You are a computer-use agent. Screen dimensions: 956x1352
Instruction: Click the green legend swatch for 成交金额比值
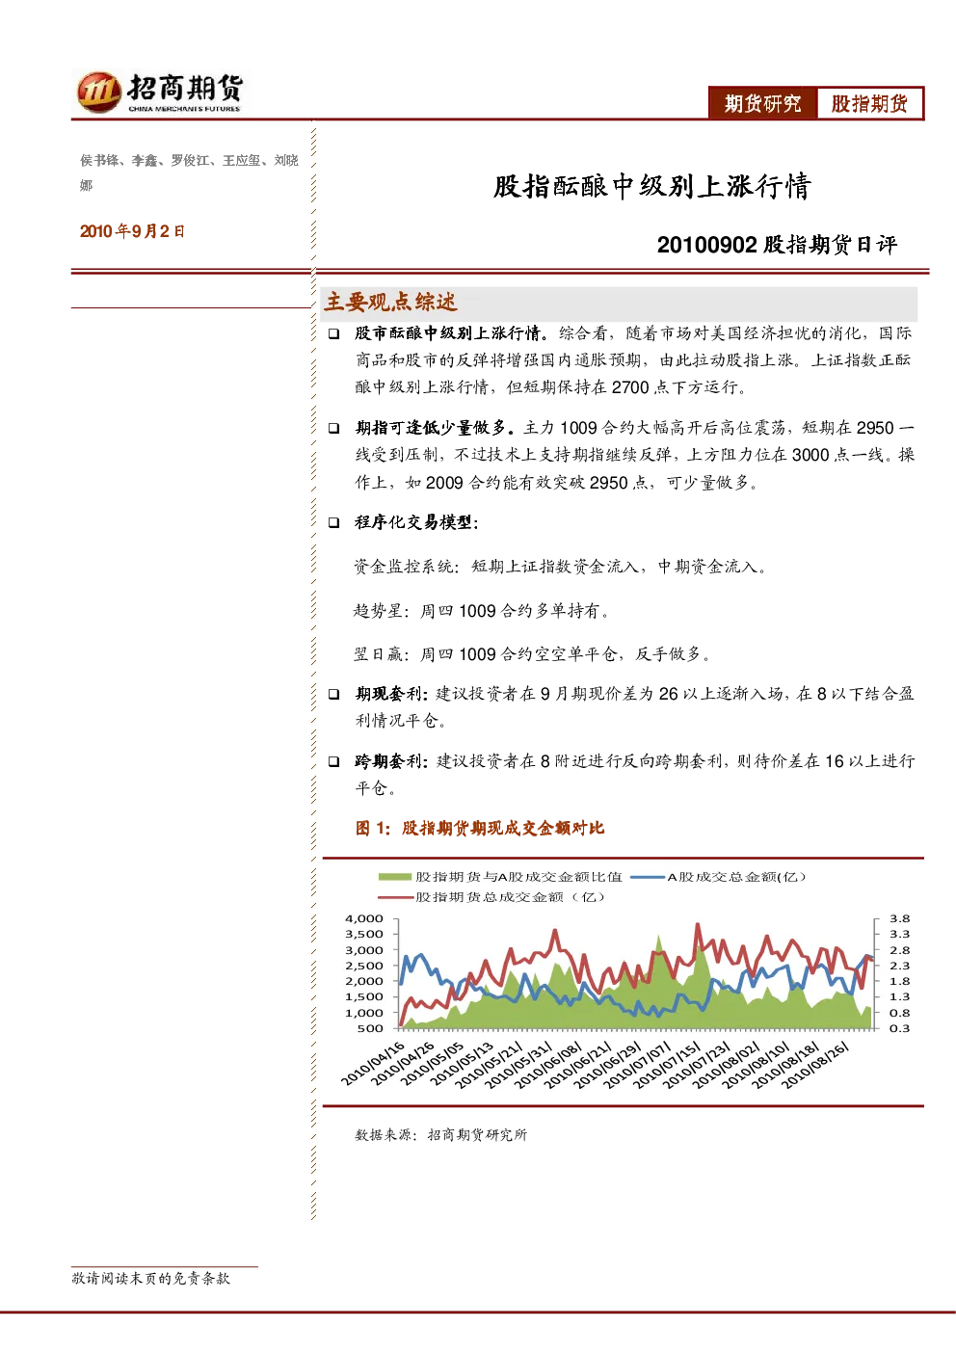[395, 877]
